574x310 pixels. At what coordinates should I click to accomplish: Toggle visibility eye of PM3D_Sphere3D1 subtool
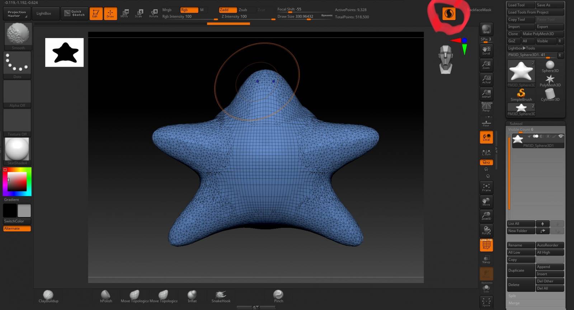click(561, 136)
